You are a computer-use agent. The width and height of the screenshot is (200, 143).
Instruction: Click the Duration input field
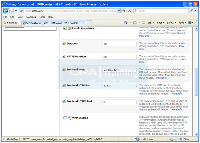[119, 44]
